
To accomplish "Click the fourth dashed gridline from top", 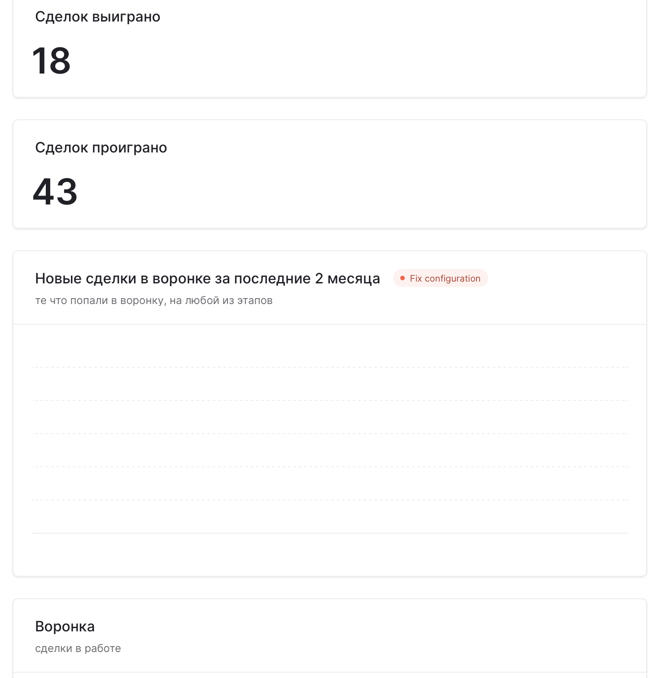I will [x=330, y=467].
